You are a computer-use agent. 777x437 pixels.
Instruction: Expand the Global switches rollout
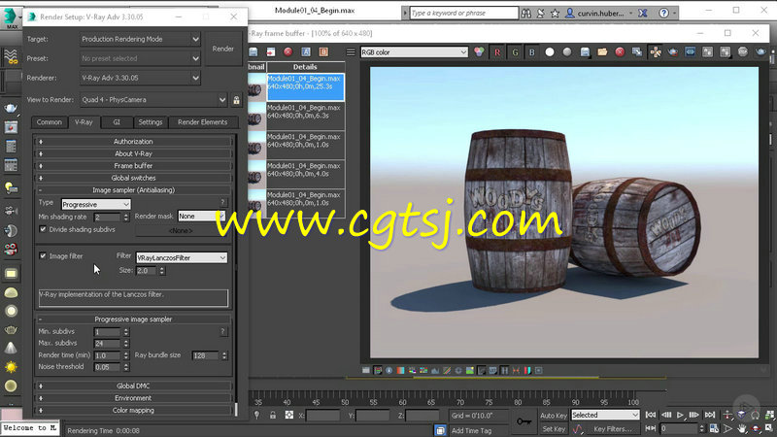[x=133, y=178]
